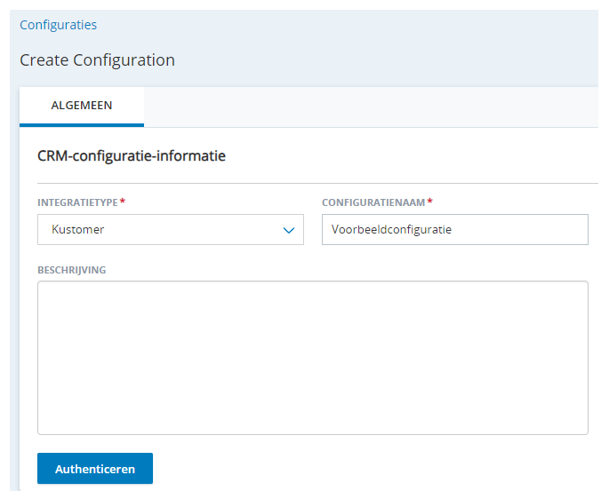
Task: Open the Integratietype dropdown showing Kustomer
Action: pos(171,230)
